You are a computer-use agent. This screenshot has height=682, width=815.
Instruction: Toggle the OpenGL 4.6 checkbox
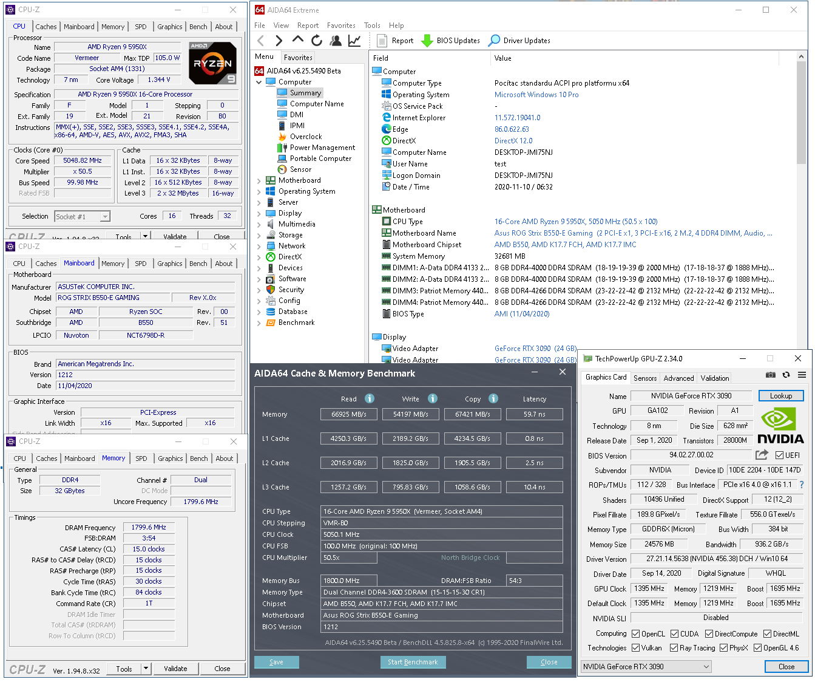758,648
